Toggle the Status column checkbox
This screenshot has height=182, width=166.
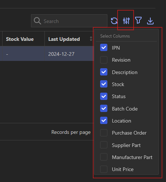coord(104,96)
